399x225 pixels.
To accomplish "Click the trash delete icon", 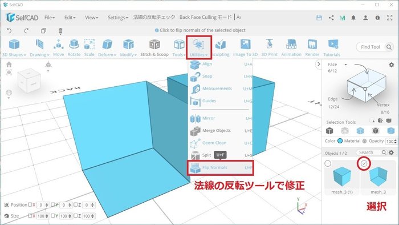I will click(60, 31).
